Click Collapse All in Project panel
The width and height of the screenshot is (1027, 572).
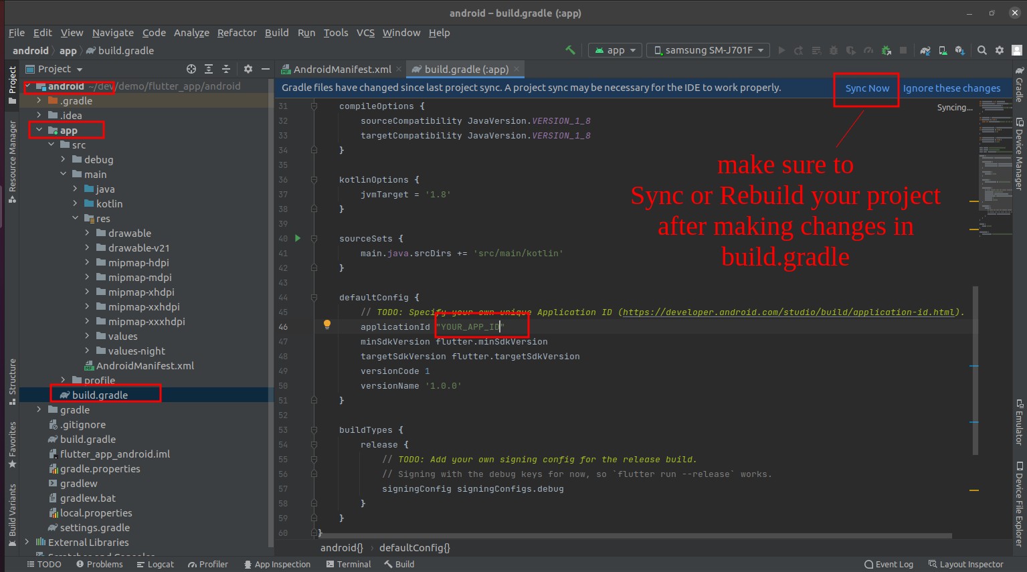pos(226,69)
